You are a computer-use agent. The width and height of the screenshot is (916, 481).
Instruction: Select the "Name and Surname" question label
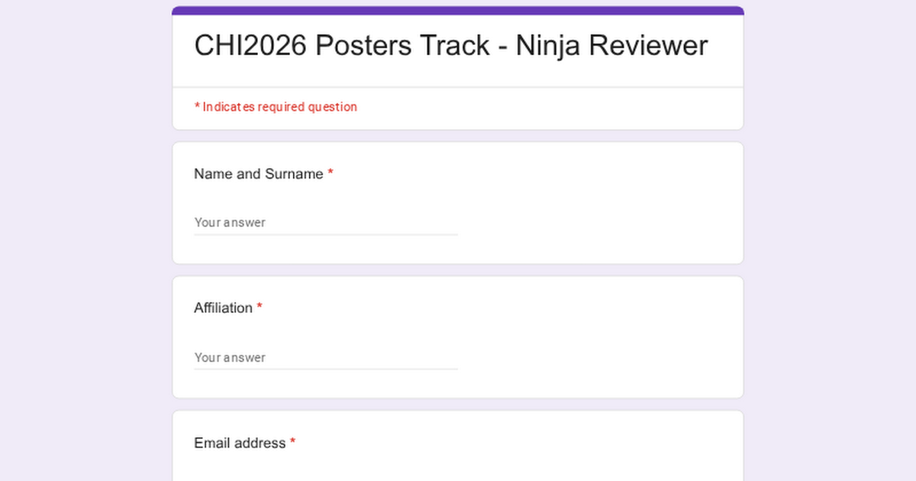point(258,174)
